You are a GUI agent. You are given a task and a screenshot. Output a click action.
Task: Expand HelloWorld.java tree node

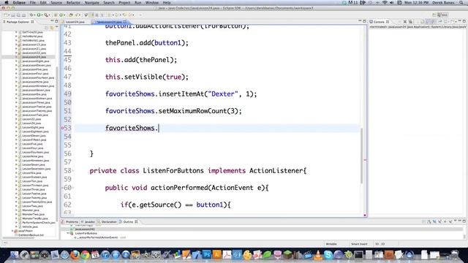[x=16, y=36]
